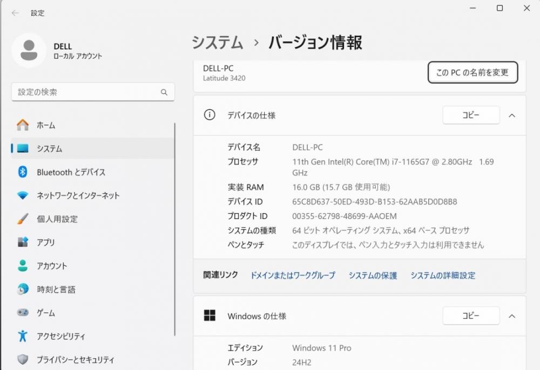This screenshot has height=370, width=540.
Task: Click the アクセシビリティ figure icon
Action: point(23,336)
